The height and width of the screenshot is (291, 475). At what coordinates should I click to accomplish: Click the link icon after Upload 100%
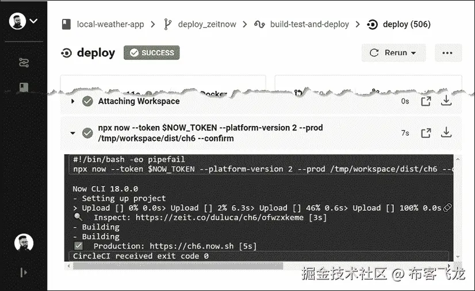pyautogui.click(x=447, y=208)
